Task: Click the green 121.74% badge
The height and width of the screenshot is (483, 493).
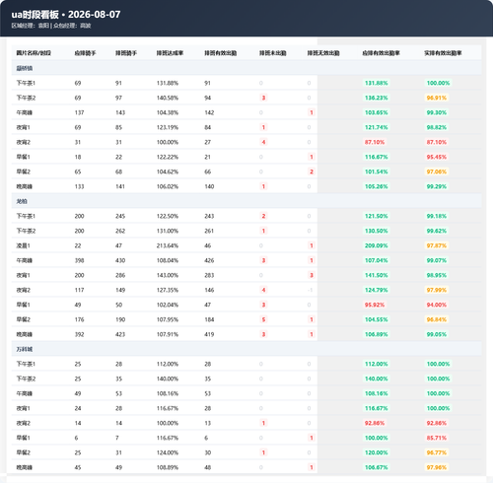Action: [377, 127]
